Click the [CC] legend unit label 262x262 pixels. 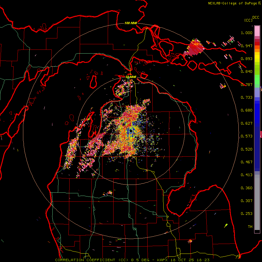(248, 20)
